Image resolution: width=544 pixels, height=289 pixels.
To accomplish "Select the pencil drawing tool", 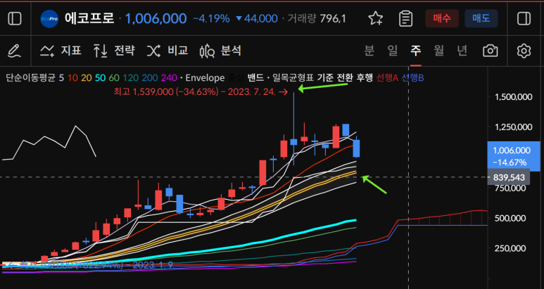I will (x=14, y=51).
